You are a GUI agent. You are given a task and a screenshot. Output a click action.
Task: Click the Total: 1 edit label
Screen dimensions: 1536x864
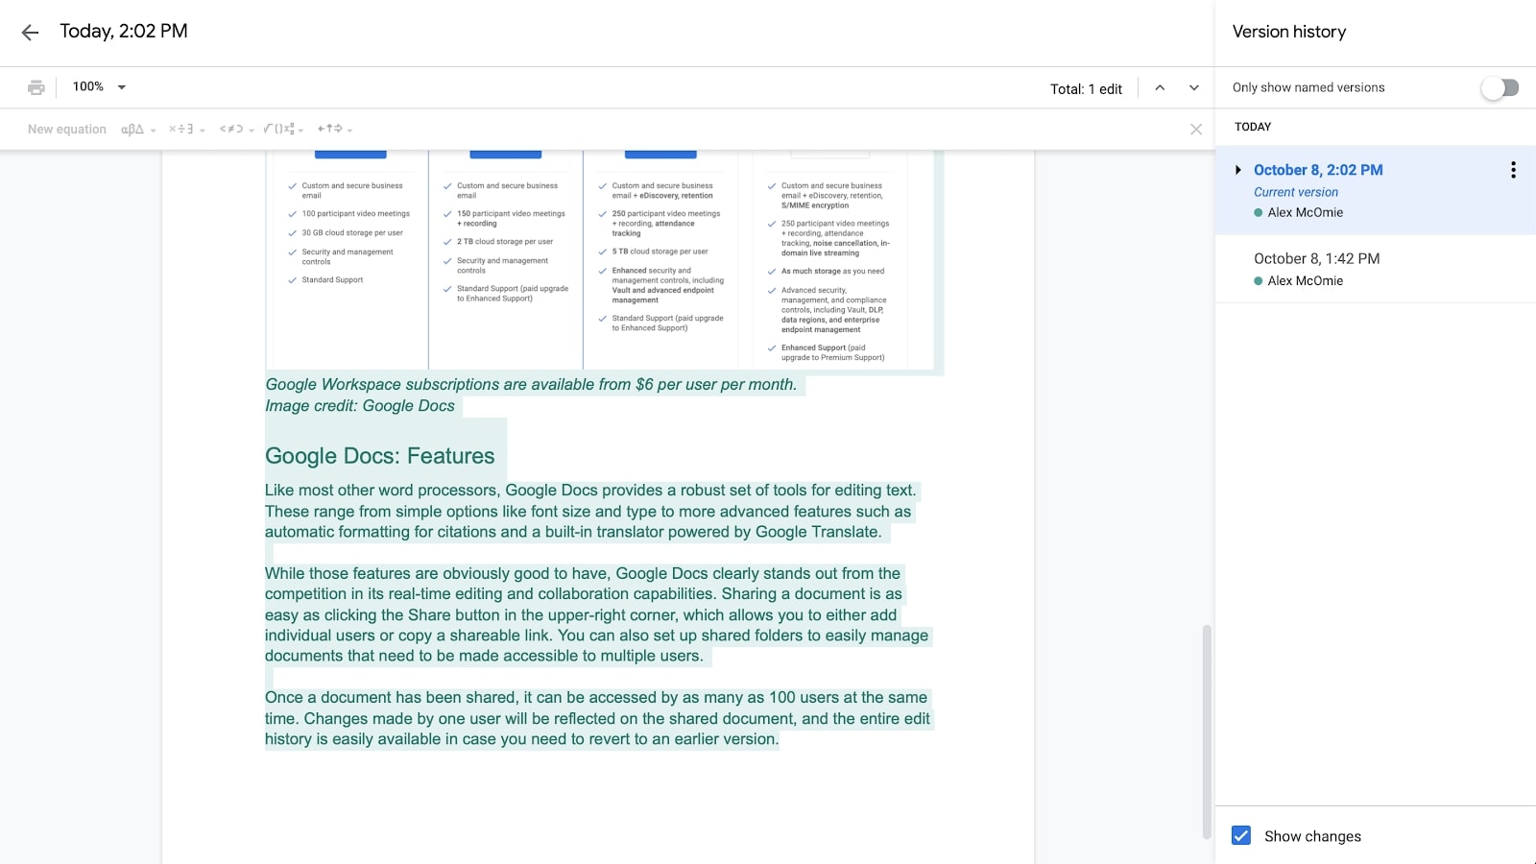click(x=1086, y=88)
